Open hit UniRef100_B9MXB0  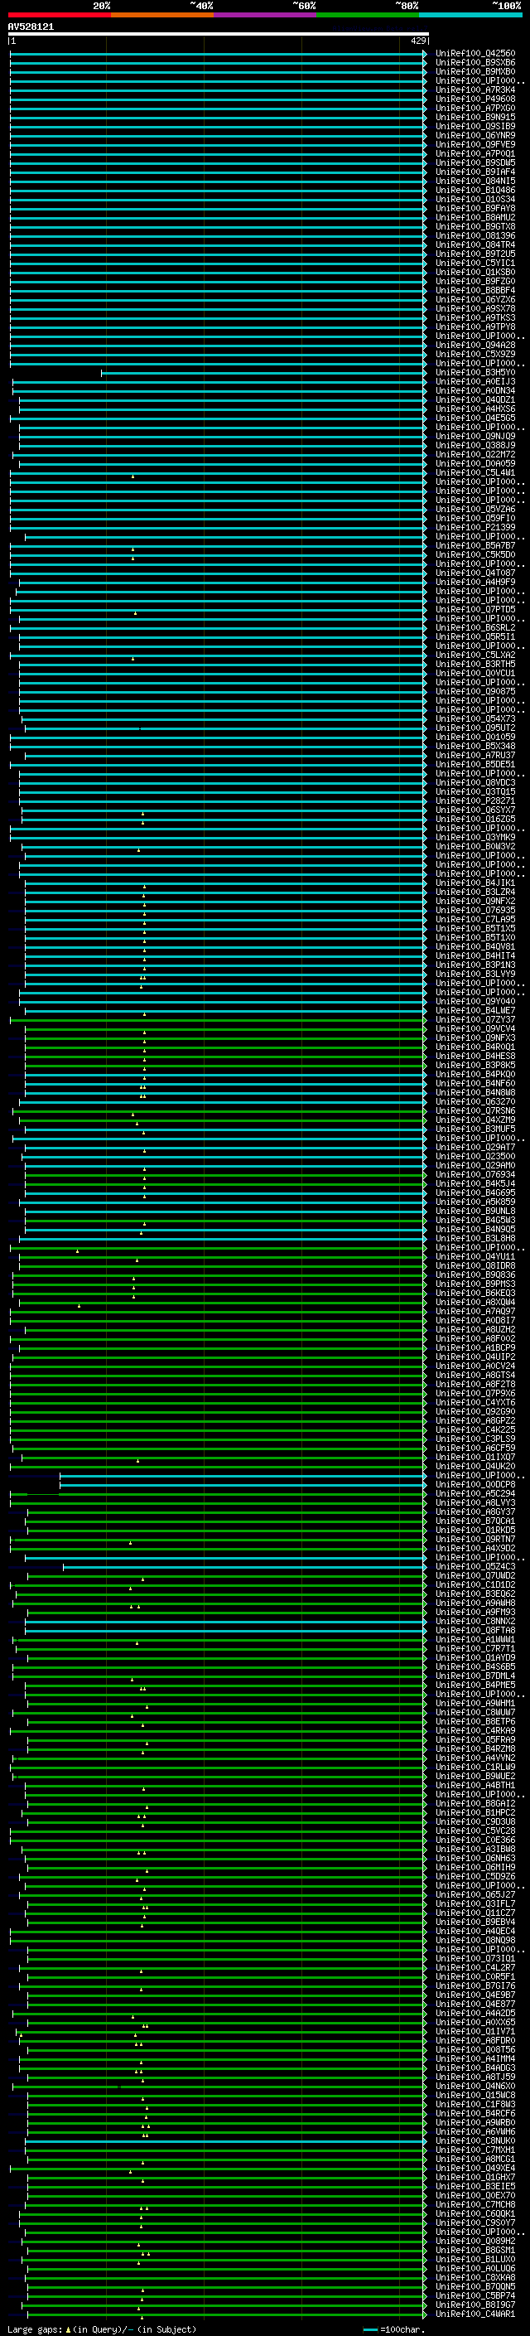click(x=475, y=73)
